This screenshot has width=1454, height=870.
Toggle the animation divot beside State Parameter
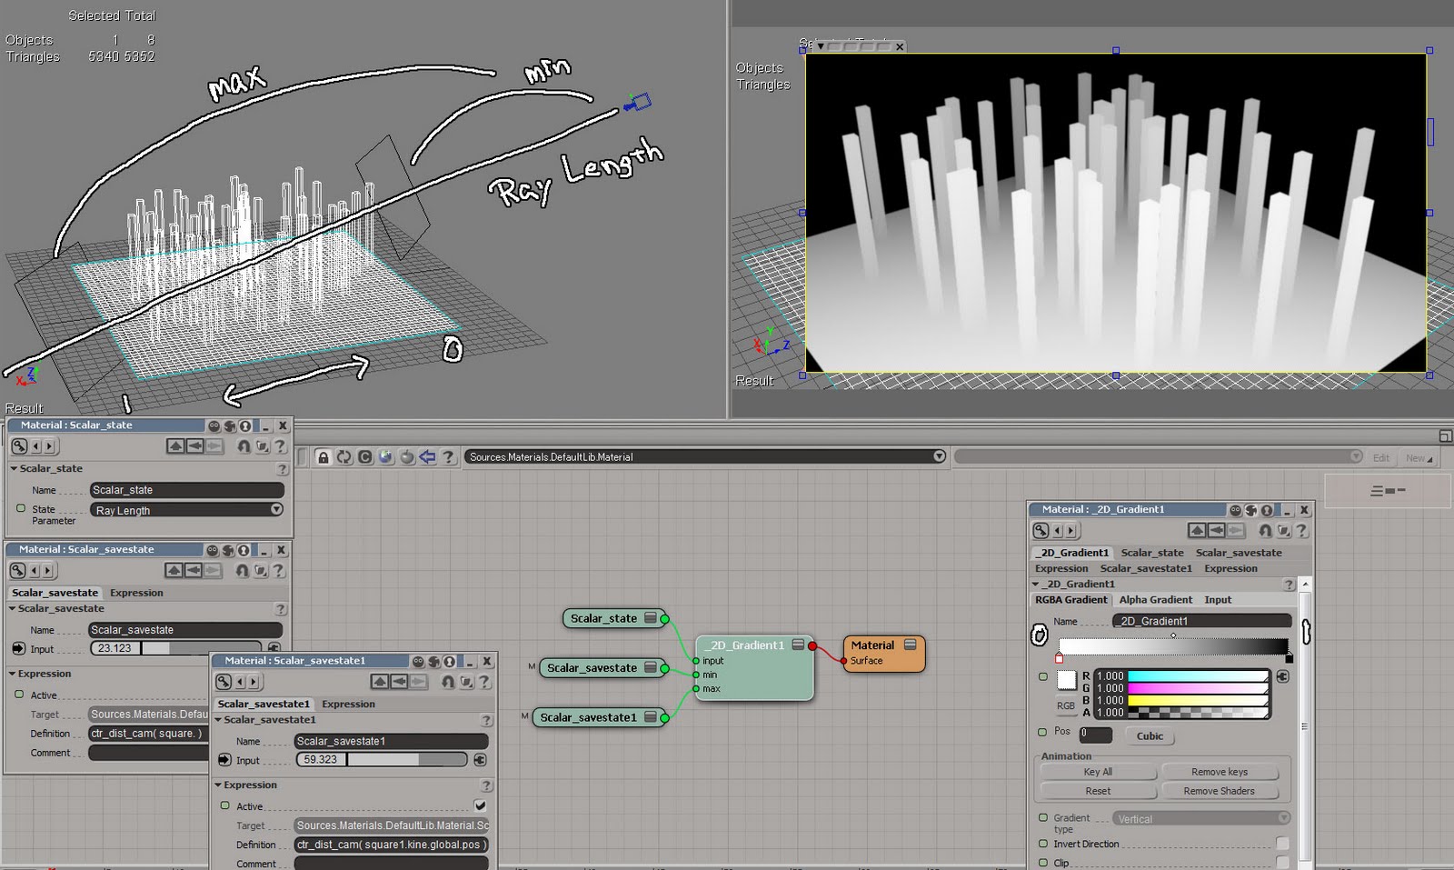tap(20, 508)
